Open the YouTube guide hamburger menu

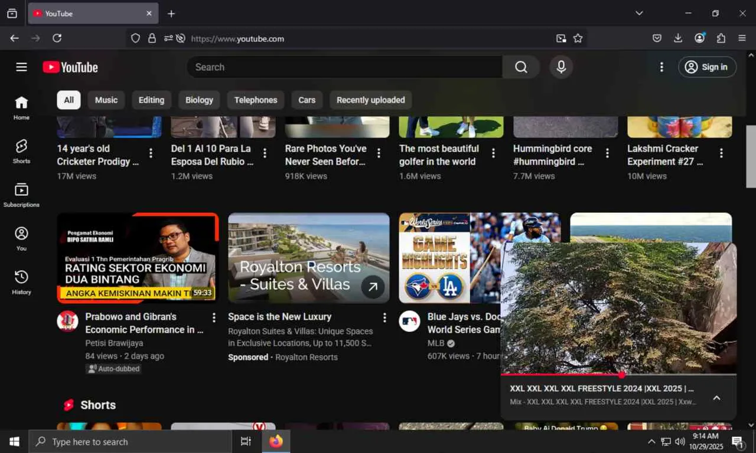click(21, 67)
